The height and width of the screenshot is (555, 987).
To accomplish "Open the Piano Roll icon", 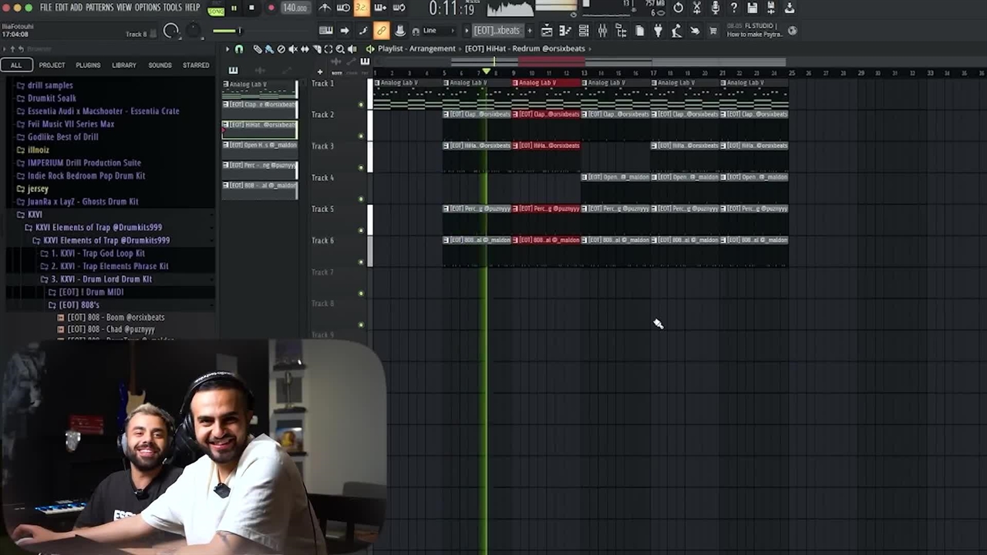I will (565, 31).
